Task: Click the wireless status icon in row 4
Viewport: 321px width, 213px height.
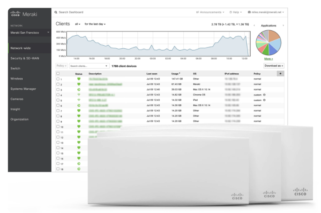Action: click(79, 95)
